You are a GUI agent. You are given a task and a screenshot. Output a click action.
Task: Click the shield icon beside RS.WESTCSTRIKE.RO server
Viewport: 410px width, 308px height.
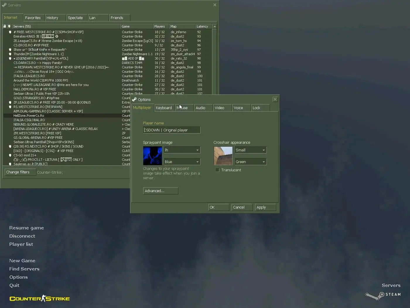click(x=10, y=107)
